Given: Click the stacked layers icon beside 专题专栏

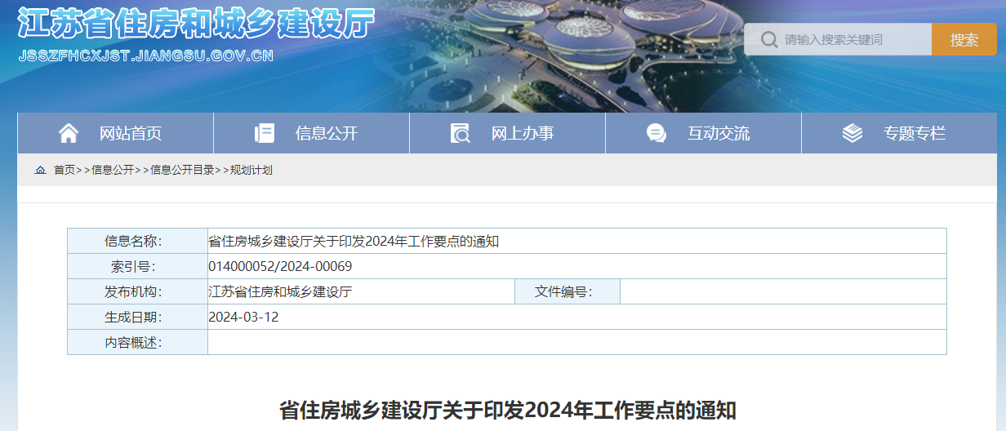Looking at the screenshot, I should (852, 133).
